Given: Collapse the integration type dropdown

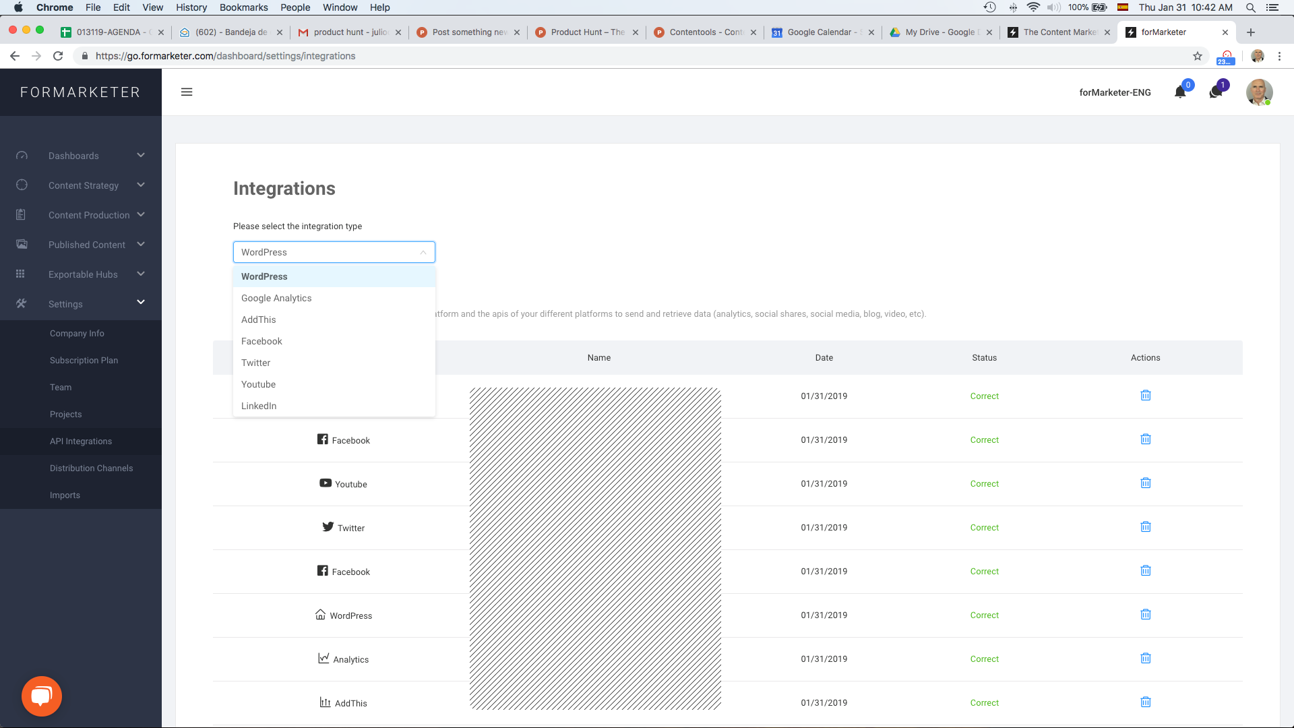Looking at the screenshot, I should 423,252.
